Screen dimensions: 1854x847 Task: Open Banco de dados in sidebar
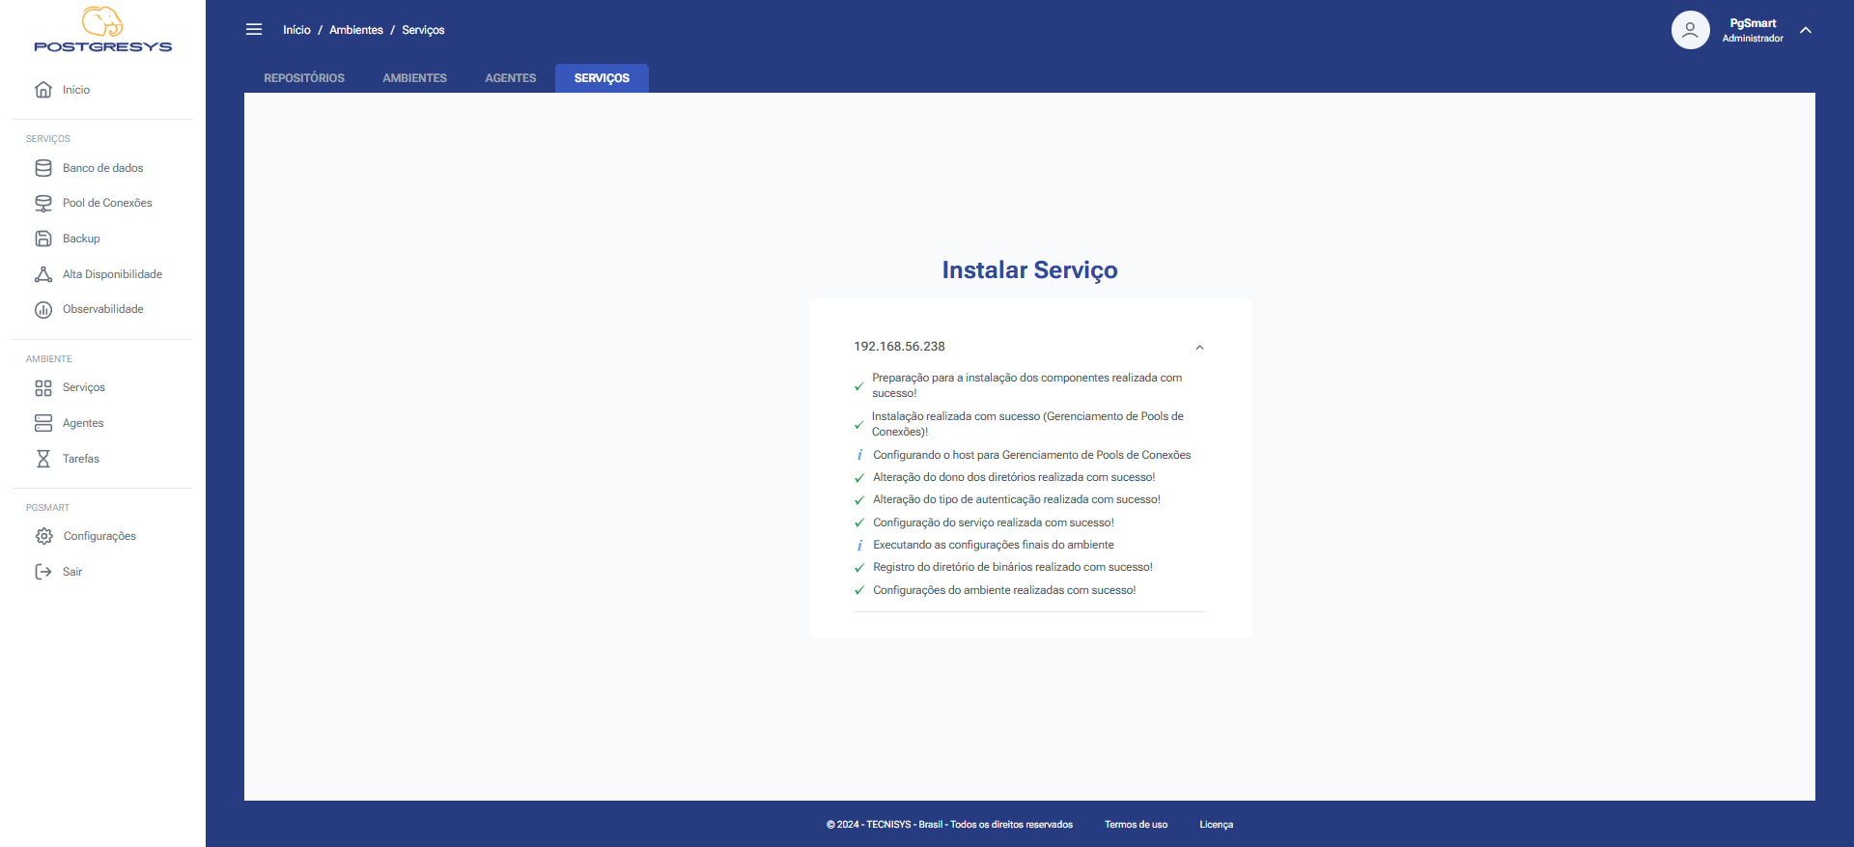(102, 168)
